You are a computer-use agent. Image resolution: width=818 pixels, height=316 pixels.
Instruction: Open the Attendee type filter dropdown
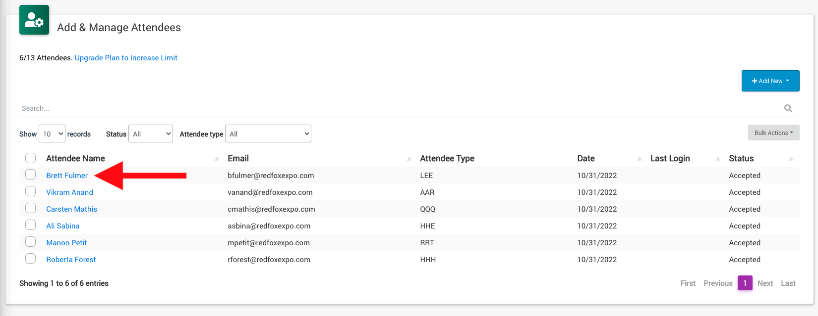(x=268, y=134)
